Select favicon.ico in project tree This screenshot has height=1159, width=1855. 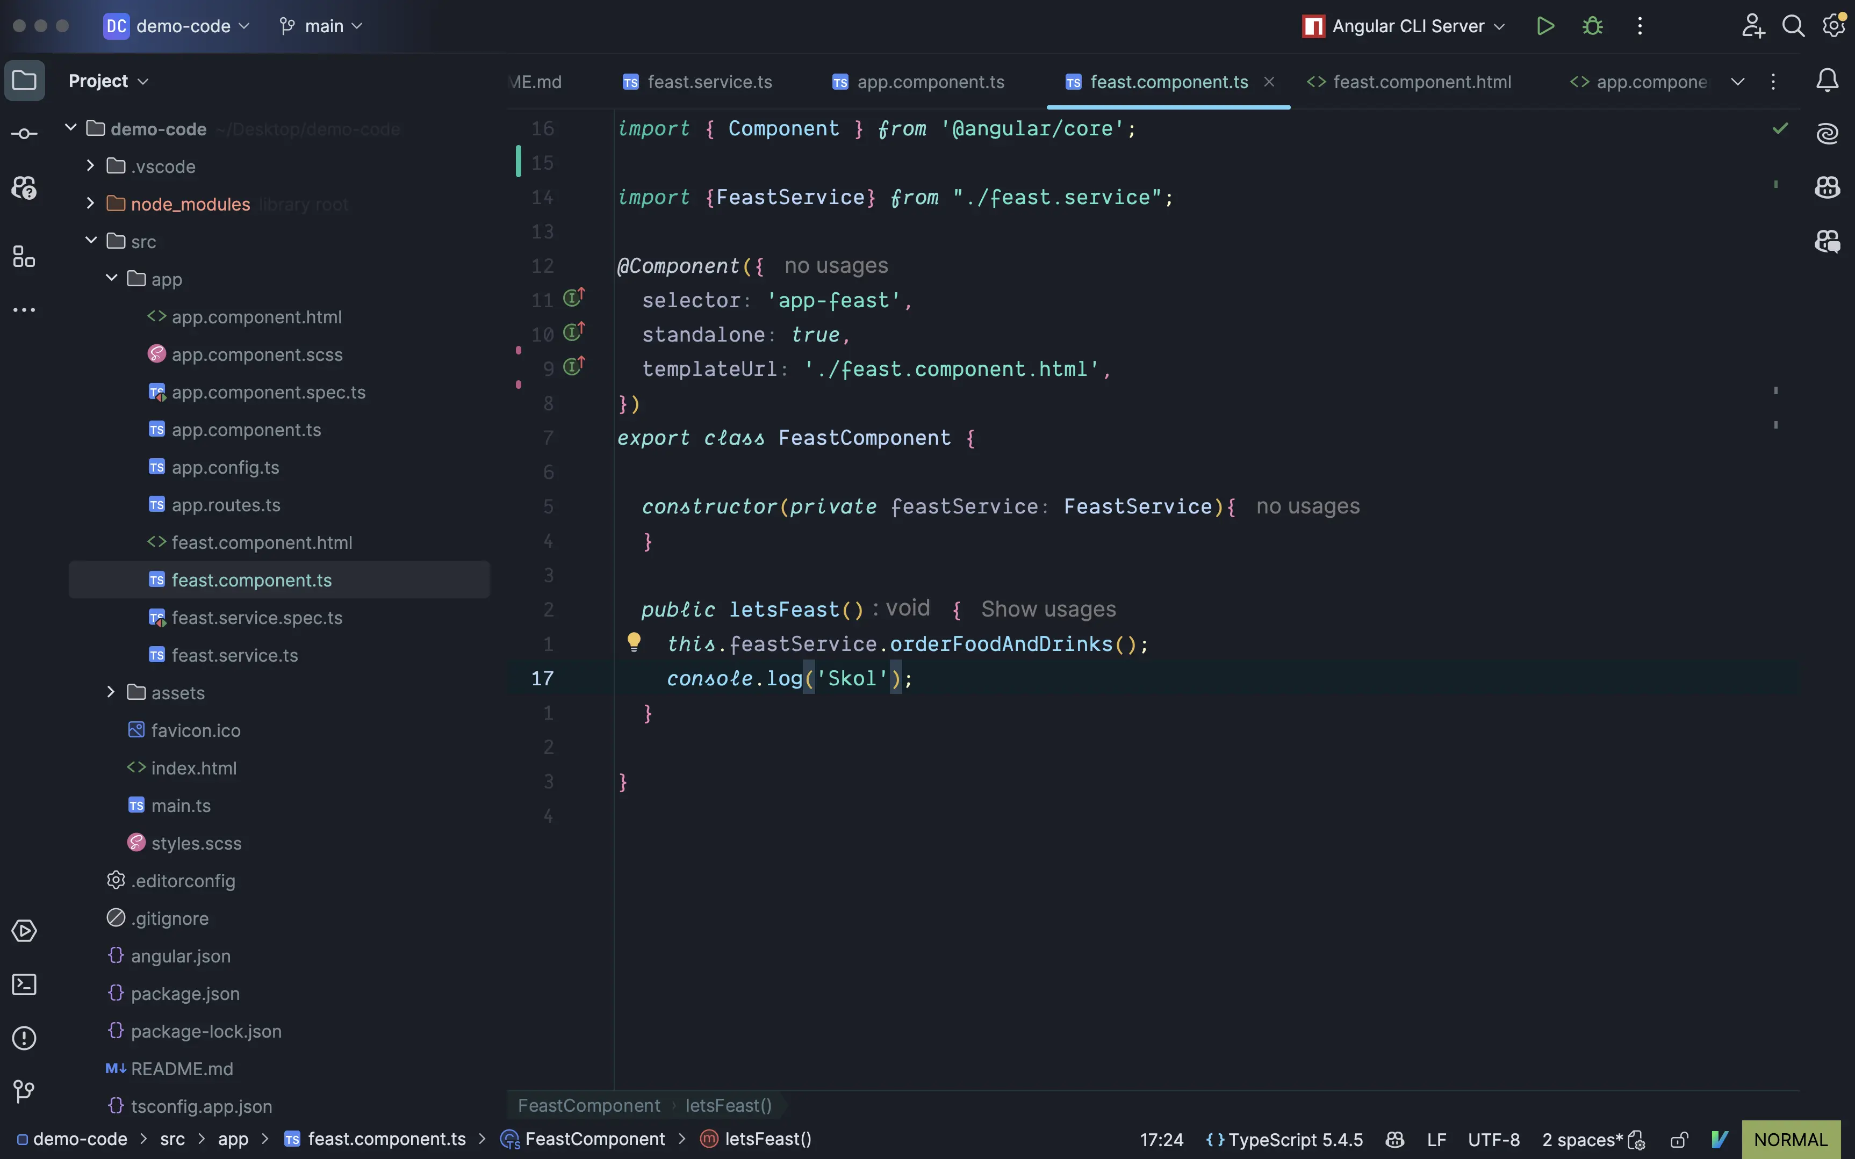point(184,730)
